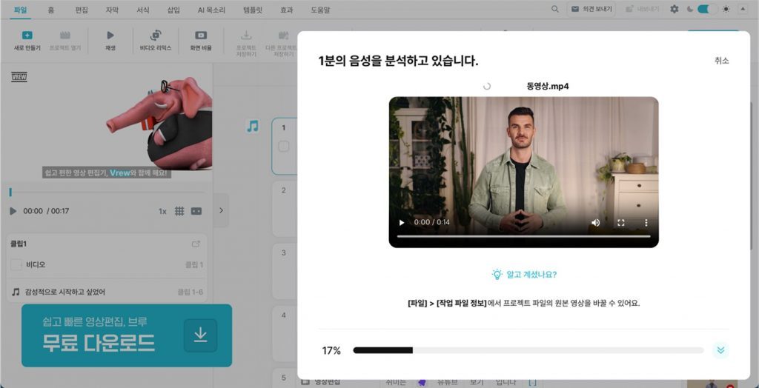Click the 의견 보내기 button
759x388 pixels.
coord(591,9)
